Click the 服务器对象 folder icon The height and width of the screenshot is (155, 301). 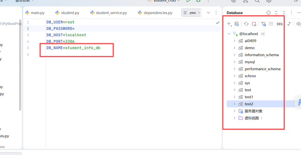pos(241,111)
